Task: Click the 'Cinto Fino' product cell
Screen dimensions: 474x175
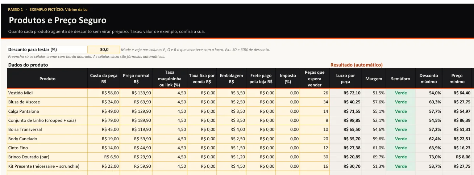Action: (x=47, y=148)
